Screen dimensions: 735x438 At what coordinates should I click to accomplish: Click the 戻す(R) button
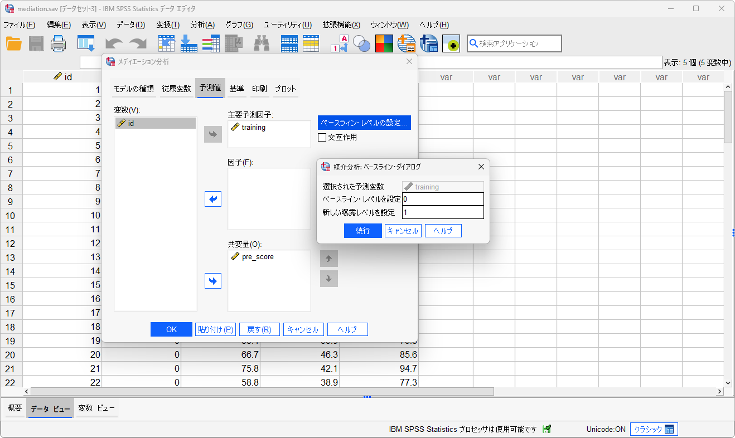click(x=259, y=329)
